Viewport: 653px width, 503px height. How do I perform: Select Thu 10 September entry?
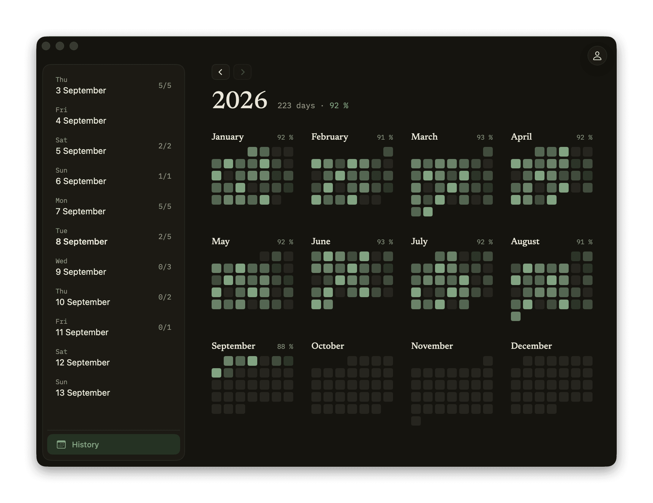tap(114, 297)
